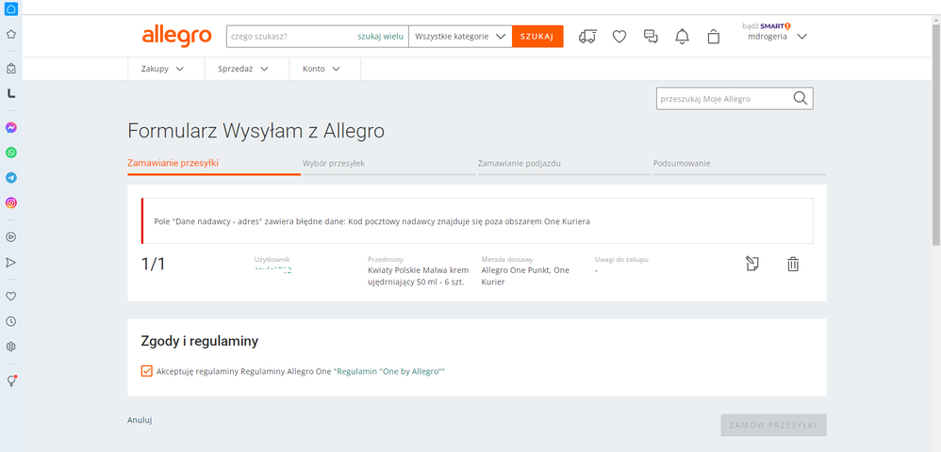Open shopping bag cart icon

pos(713,37)
